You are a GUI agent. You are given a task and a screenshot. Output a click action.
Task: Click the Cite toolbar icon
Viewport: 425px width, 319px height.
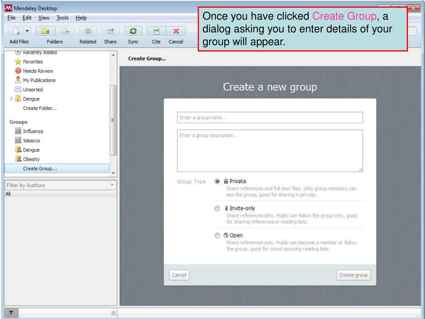(x=156, y=31)
